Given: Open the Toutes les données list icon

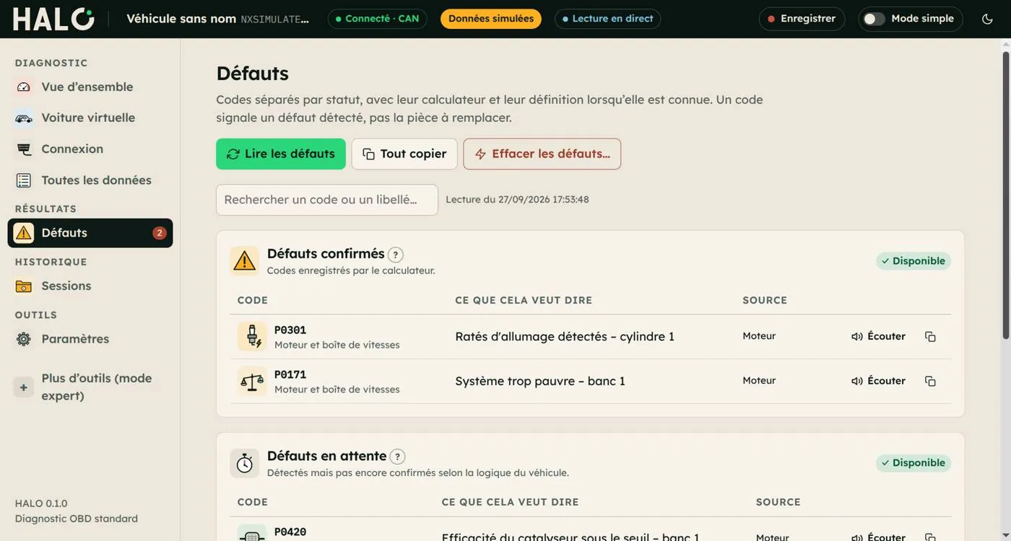Looking at the screenshot, I should 24,180.
